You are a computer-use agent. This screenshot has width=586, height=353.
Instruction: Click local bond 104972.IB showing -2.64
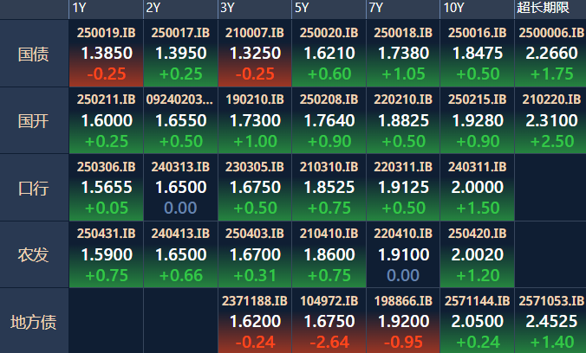point(329,321)
